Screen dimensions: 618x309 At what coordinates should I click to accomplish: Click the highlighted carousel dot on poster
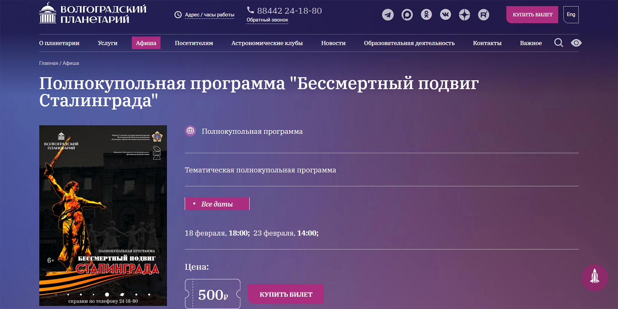coord(107,294)
